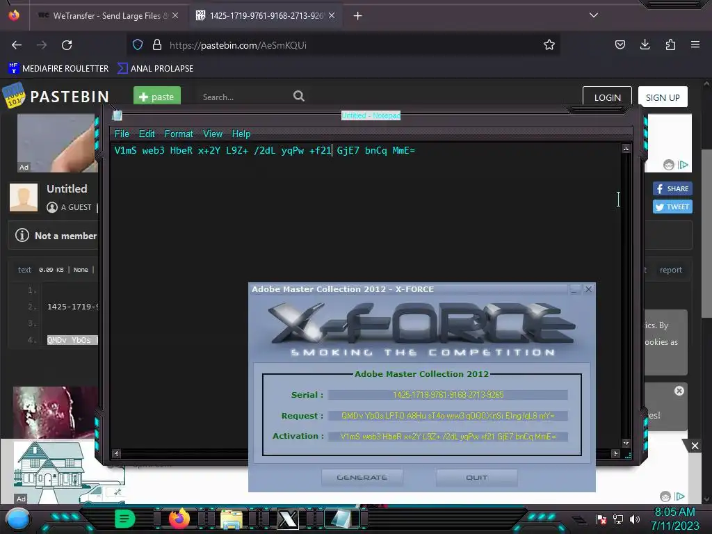Reload the Pastebin page

click(67, 45)
